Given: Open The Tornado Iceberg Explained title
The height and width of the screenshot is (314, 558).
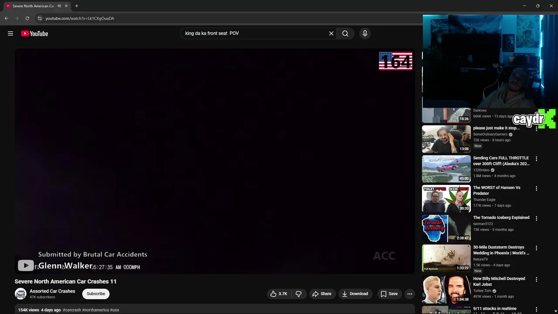Looking at the screenshot, I should pyautogui.click(x=501, y=218).
